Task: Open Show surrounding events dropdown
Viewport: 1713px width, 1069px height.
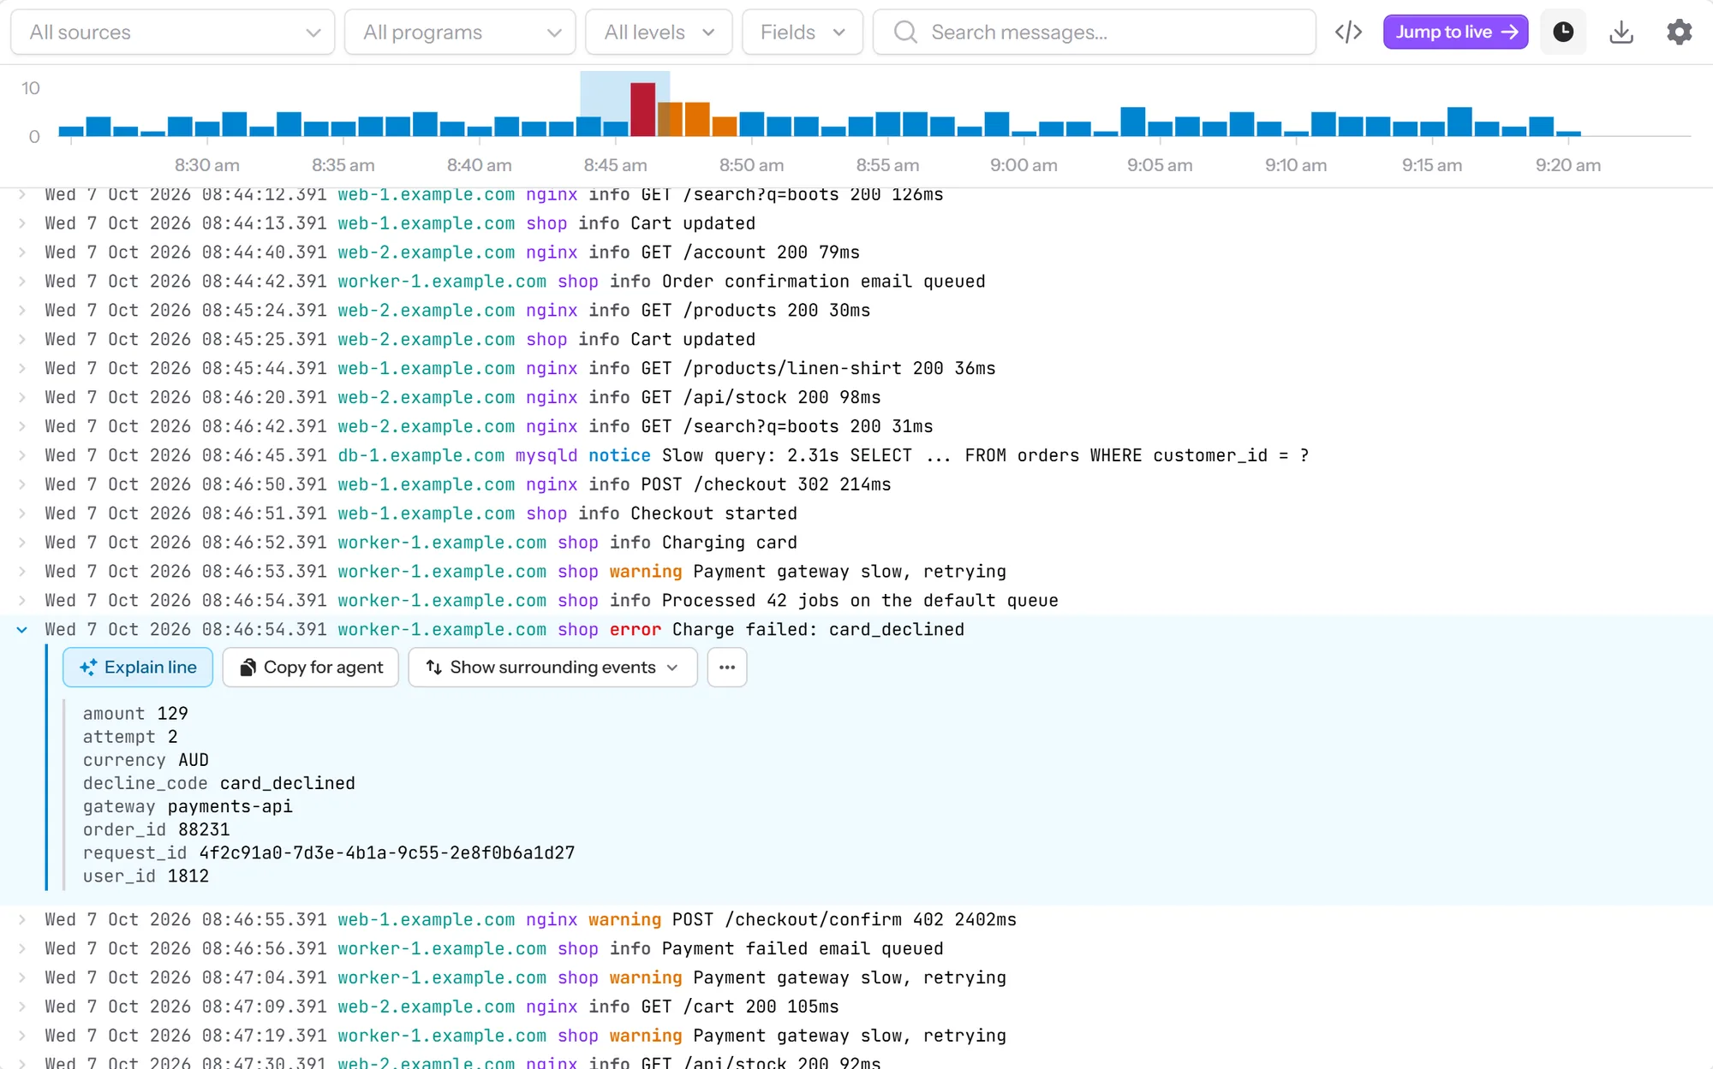Action: tap(552, 668)
